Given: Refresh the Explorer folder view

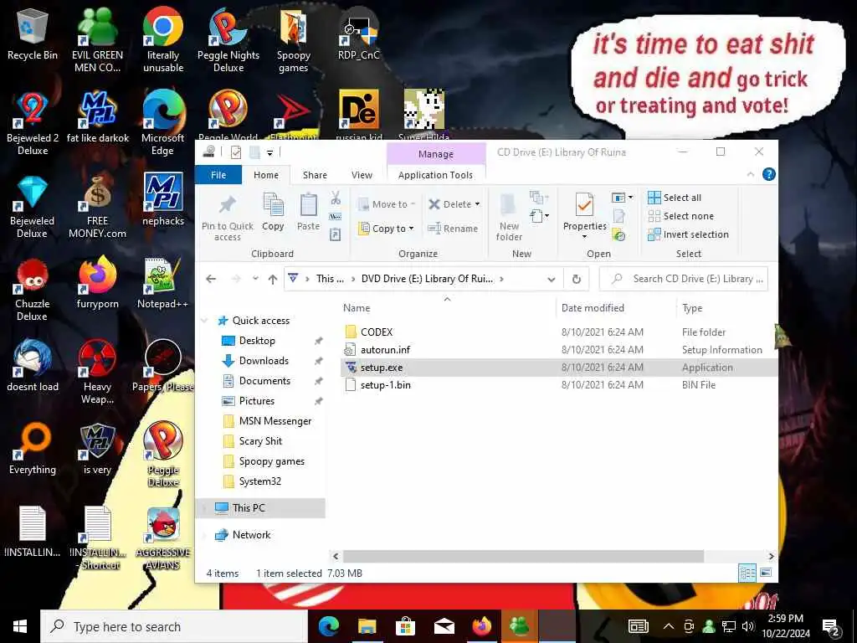Looking at the screenshot, I should click(576, 279).
